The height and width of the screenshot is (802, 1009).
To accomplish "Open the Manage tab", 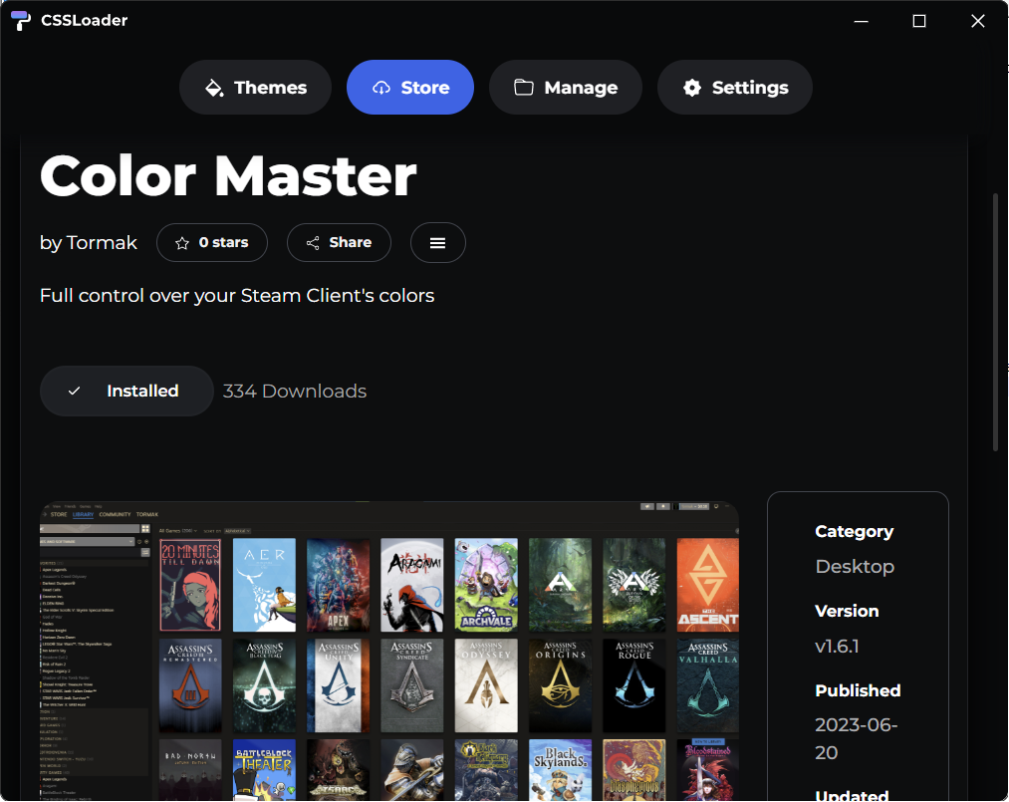I will pyautogui.click(x=566, y=87).
